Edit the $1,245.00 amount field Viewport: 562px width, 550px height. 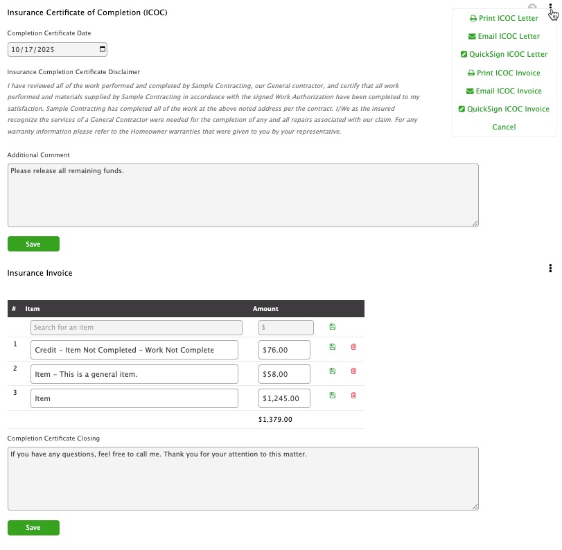[284, 398]
